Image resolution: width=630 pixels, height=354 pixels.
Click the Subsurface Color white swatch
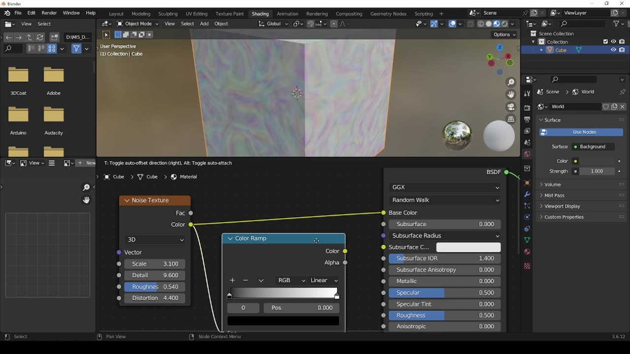tap(468, 247)
